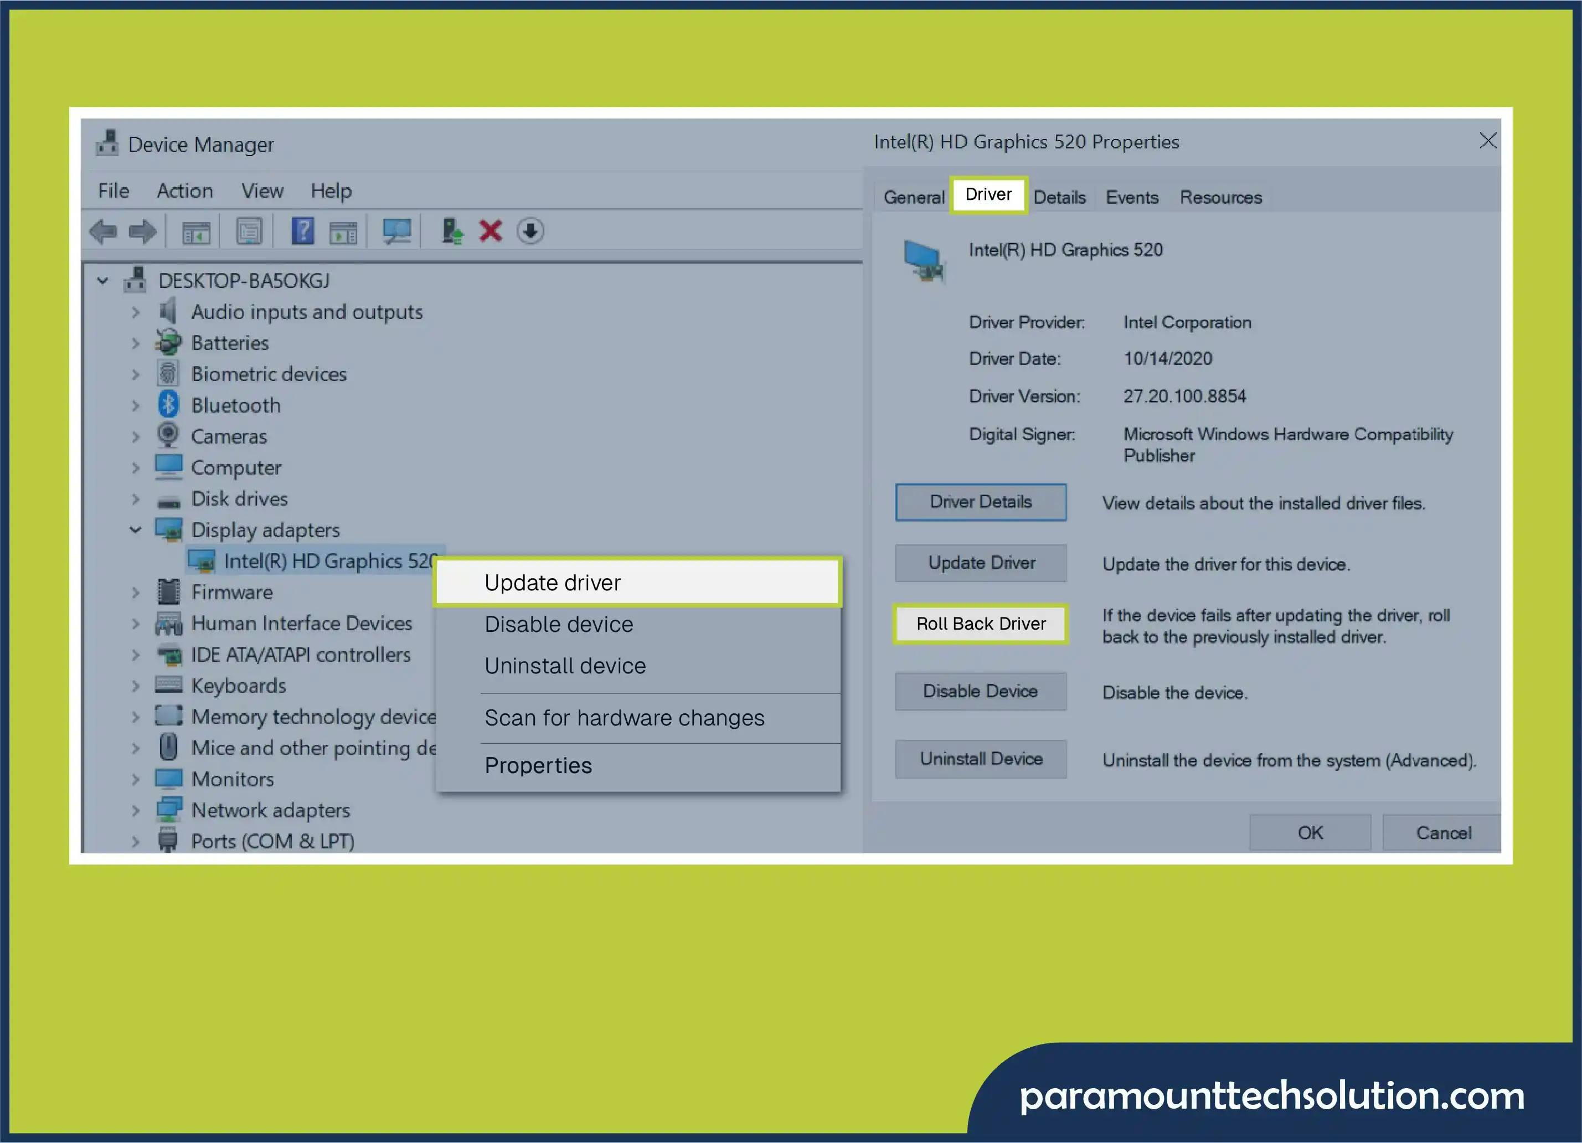Choose Scan for hardware changes menu entry
The width and height of the screenshot is (1582, 1143).
click(x=637, y=717)
